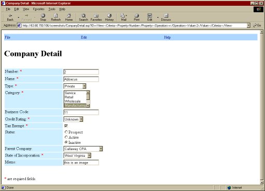Open the Type dropdown showing Private
This screenshot has width=265, height=191.
(x=84, y=86)
